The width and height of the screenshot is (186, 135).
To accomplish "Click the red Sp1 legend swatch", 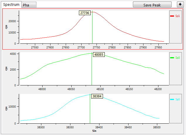I will (172, 16).
